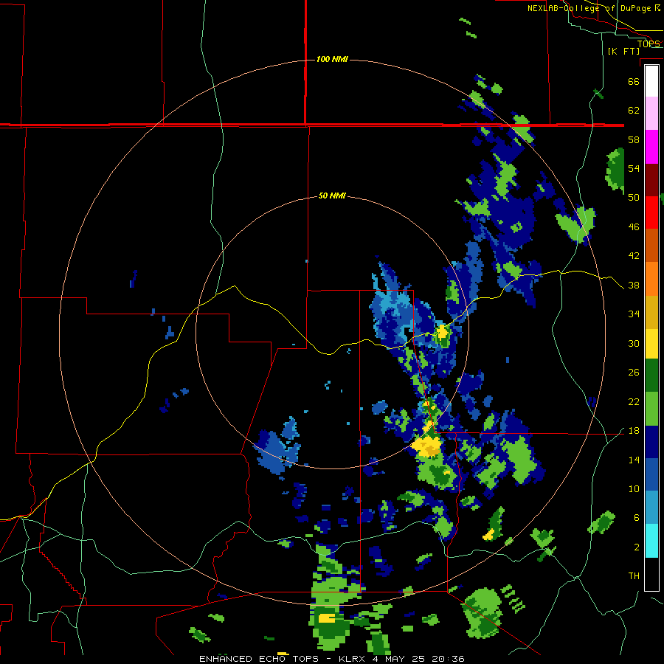
Task: Select the light blue legend swatch
Action: tap(651, 508)
